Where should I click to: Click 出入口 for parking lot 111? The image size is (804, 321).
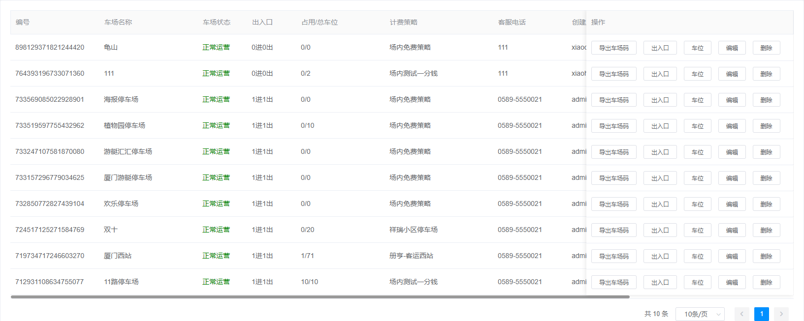point(660,74)
